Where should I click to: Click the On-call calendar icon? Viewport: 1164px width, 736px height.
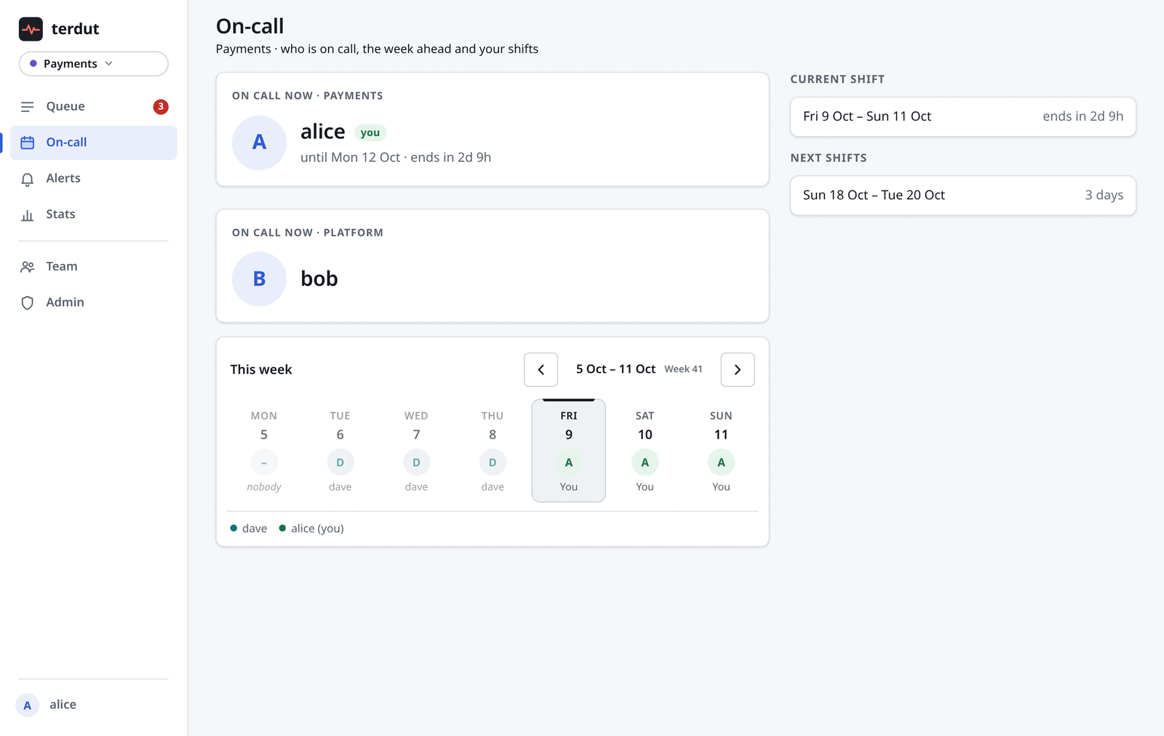[x=28, y=143]
